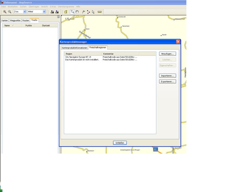Open the Dienstprogramme menu
Image resolution: width=240 pixels, height=192 pixels.
(x=66, y=7)
